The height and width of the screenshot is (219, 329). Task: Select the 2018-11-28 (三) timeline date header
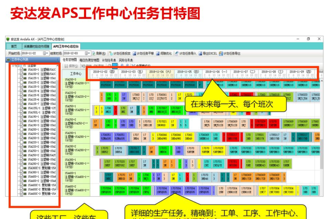pos(272,72)
